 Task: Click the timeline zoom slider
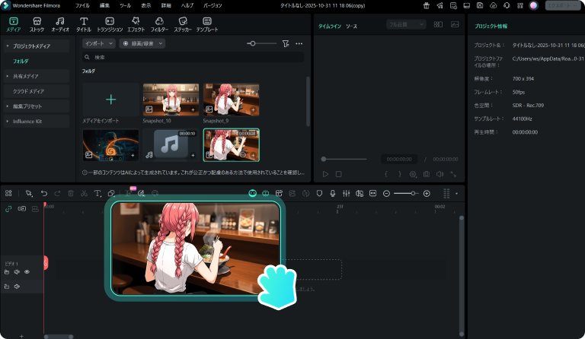click(406, 194)
